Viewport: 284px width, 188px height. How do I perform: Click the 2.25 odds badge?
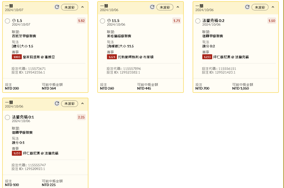click(x=81, y=117)
